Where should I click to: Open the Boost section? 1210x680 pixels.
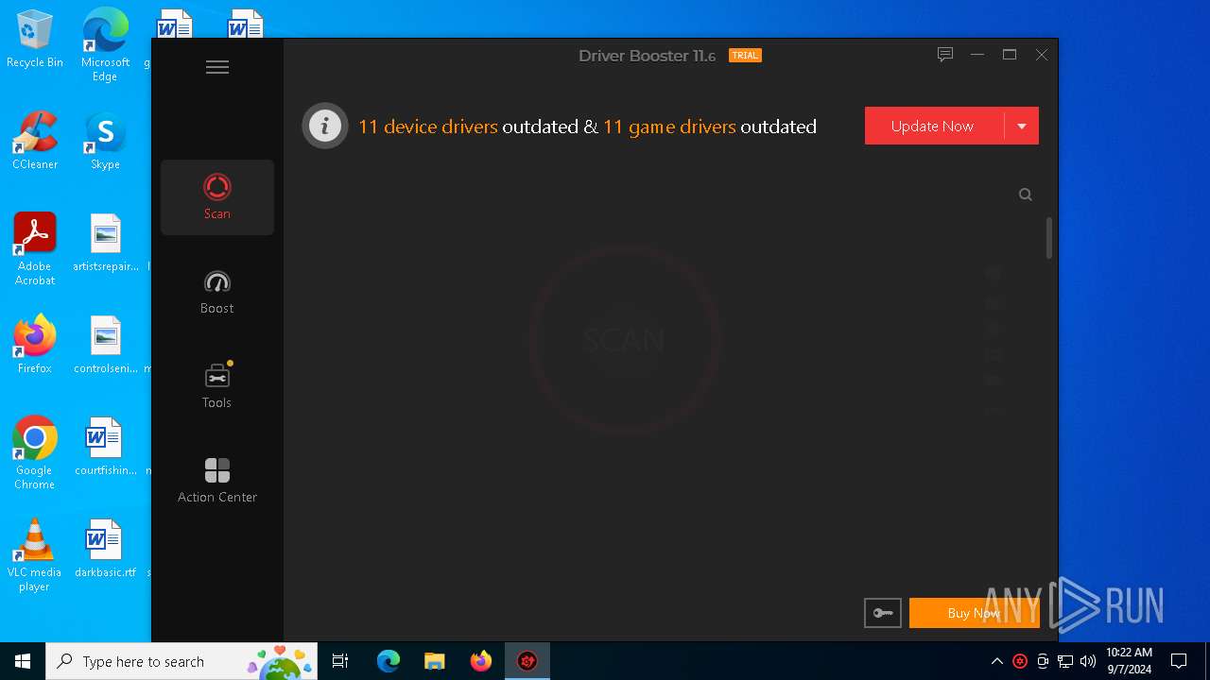[x=217, y=292]
